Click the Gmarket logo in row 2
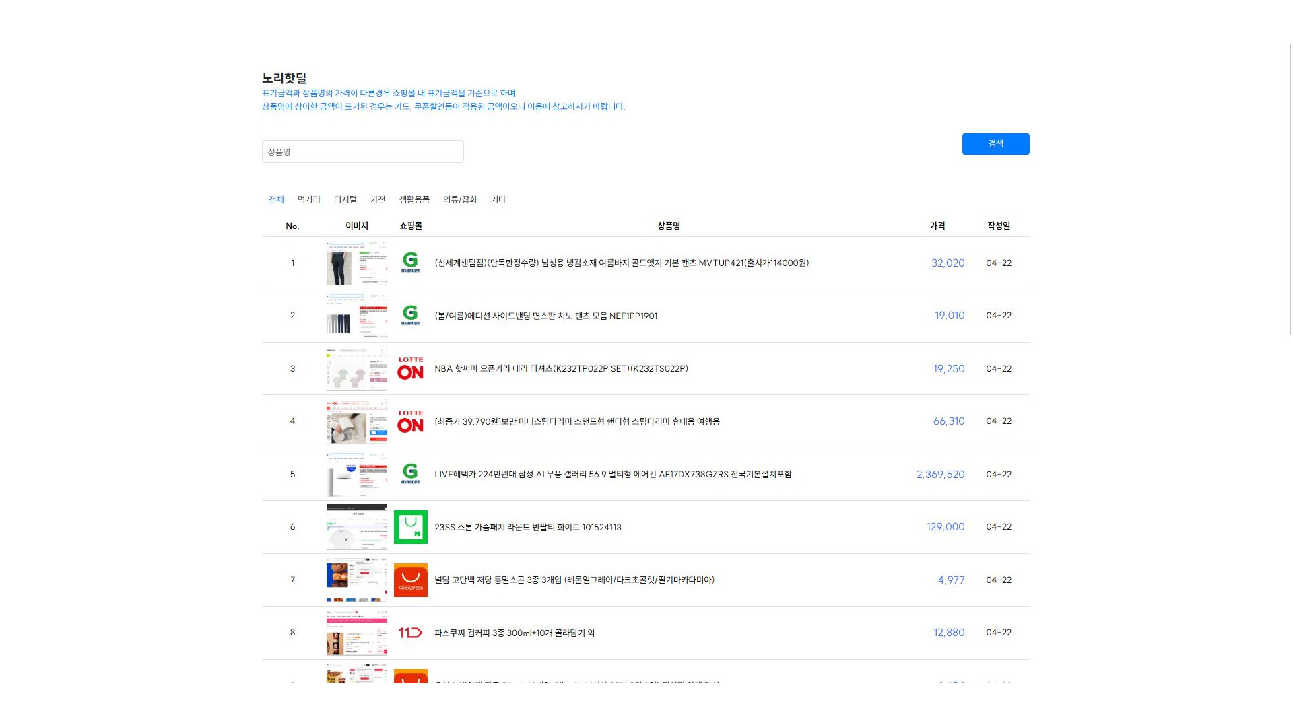Screen dimensions: 1293x727 [410, 315]
